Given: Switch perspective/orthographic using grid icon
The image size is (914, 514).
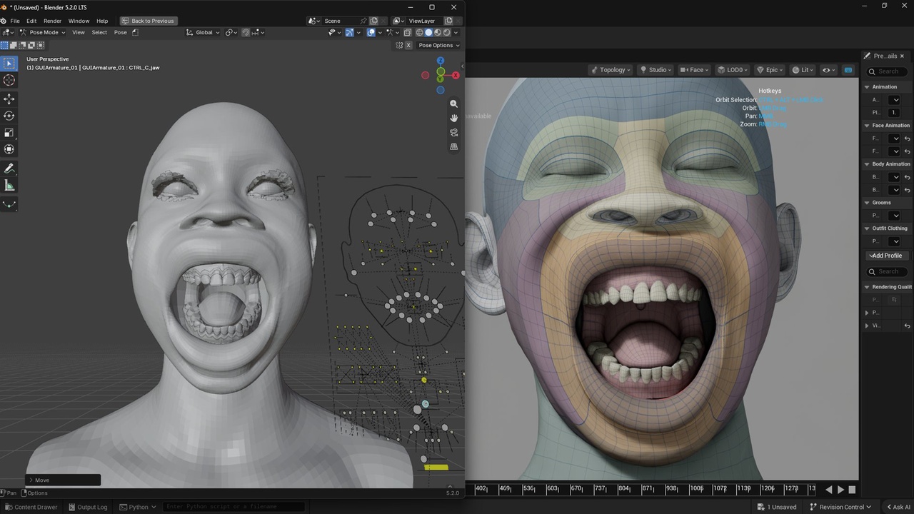Looking at the screenshot, I should pyautogui.click(x=453, y=146).
